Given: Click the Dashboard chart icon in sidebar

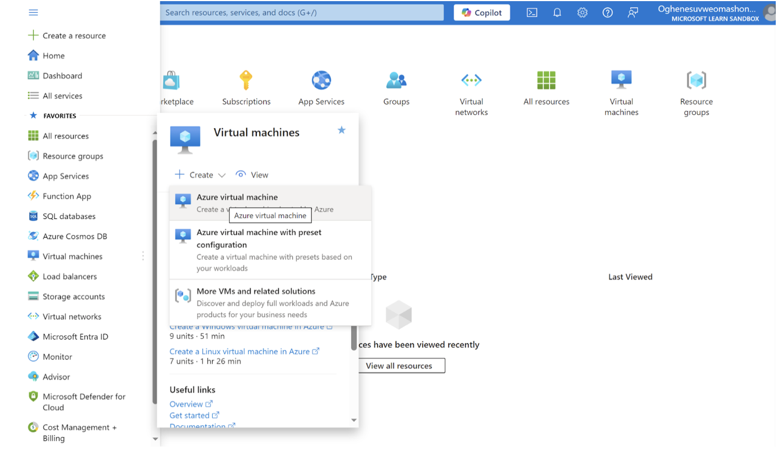Looking at the screenshot, I should pyautogui.click(x=33, y=75).
